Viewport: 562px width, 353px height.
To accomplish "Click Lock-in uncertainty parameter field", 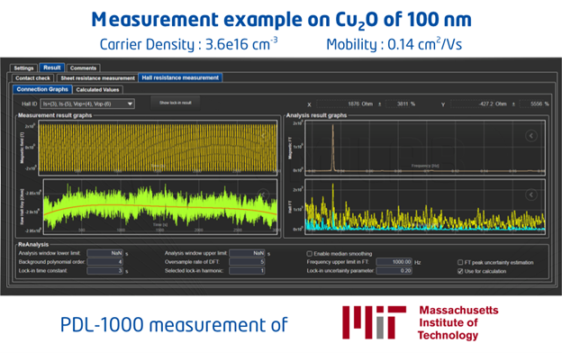I will coord(394,270).
